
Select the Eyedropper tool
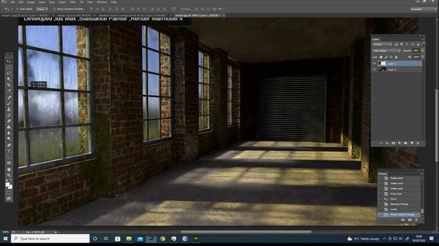[9, 91]
